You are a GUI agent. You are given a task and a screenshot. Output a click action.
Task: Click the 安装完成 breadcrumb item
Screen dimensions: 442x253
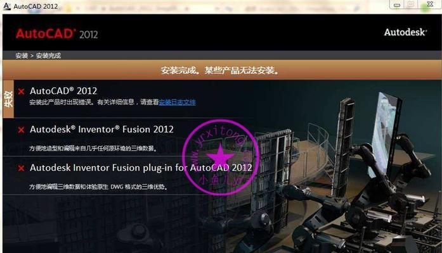(x=48, y=56)
